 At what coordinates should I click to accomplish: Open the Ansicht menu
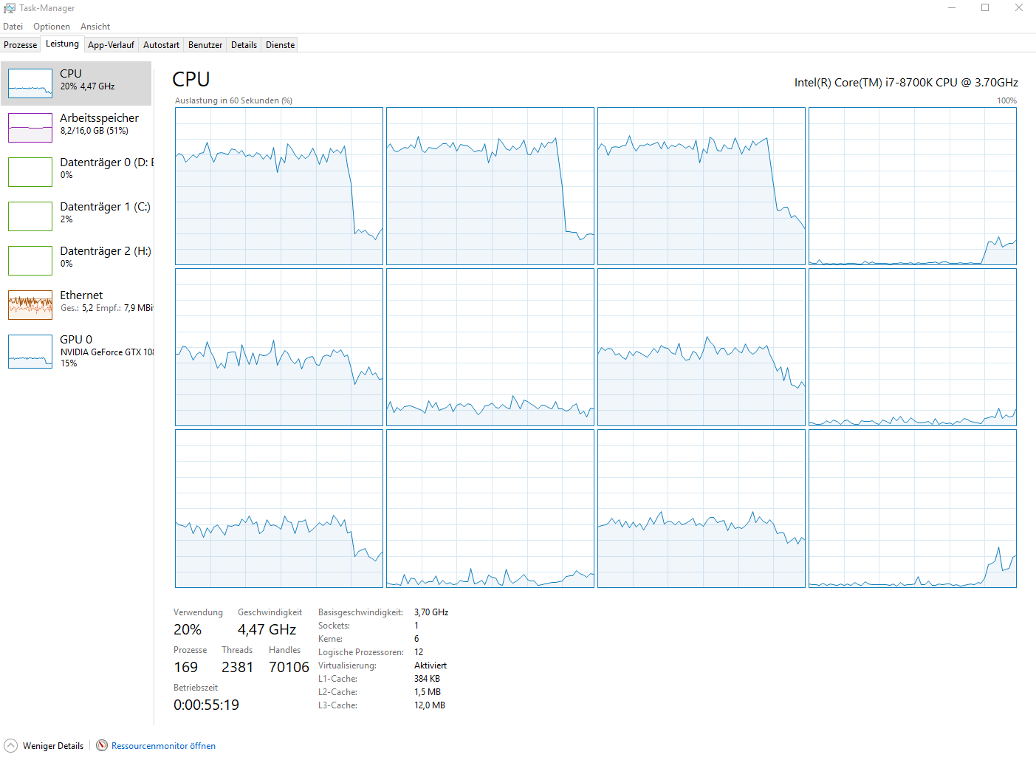coord(95,27)
